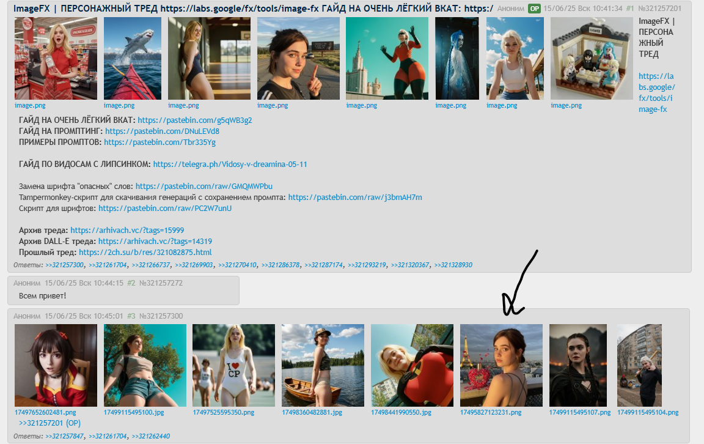The height and width of the screenshot is (444, 704).
Task: Open the low-angle red superhero suit thumbnail
Action: (x=412, y=365)
